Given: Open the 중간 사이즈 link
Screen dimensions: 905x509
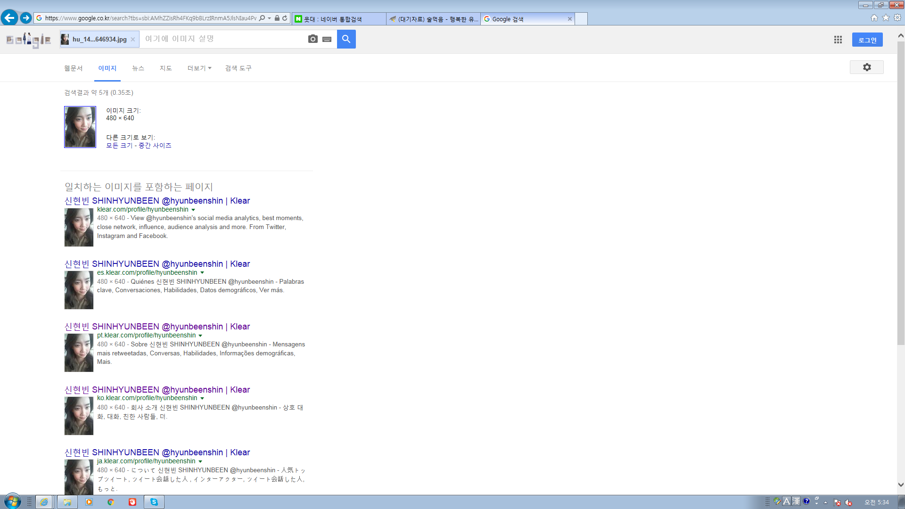Looking at the screenshot, I should pos(155,146).
